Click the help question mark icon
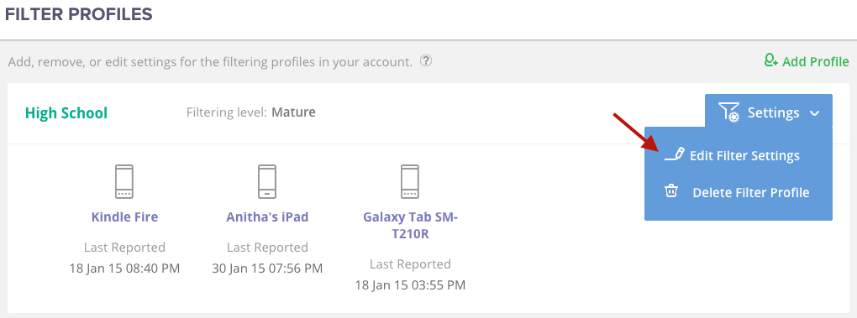Viewport: 857px width, 318px height. pyautogui.click(x=426, y=61)
